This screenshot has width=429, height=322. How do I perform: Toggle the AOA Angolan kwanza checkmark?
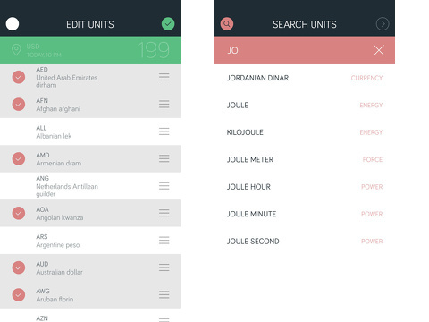coord(19,213)
